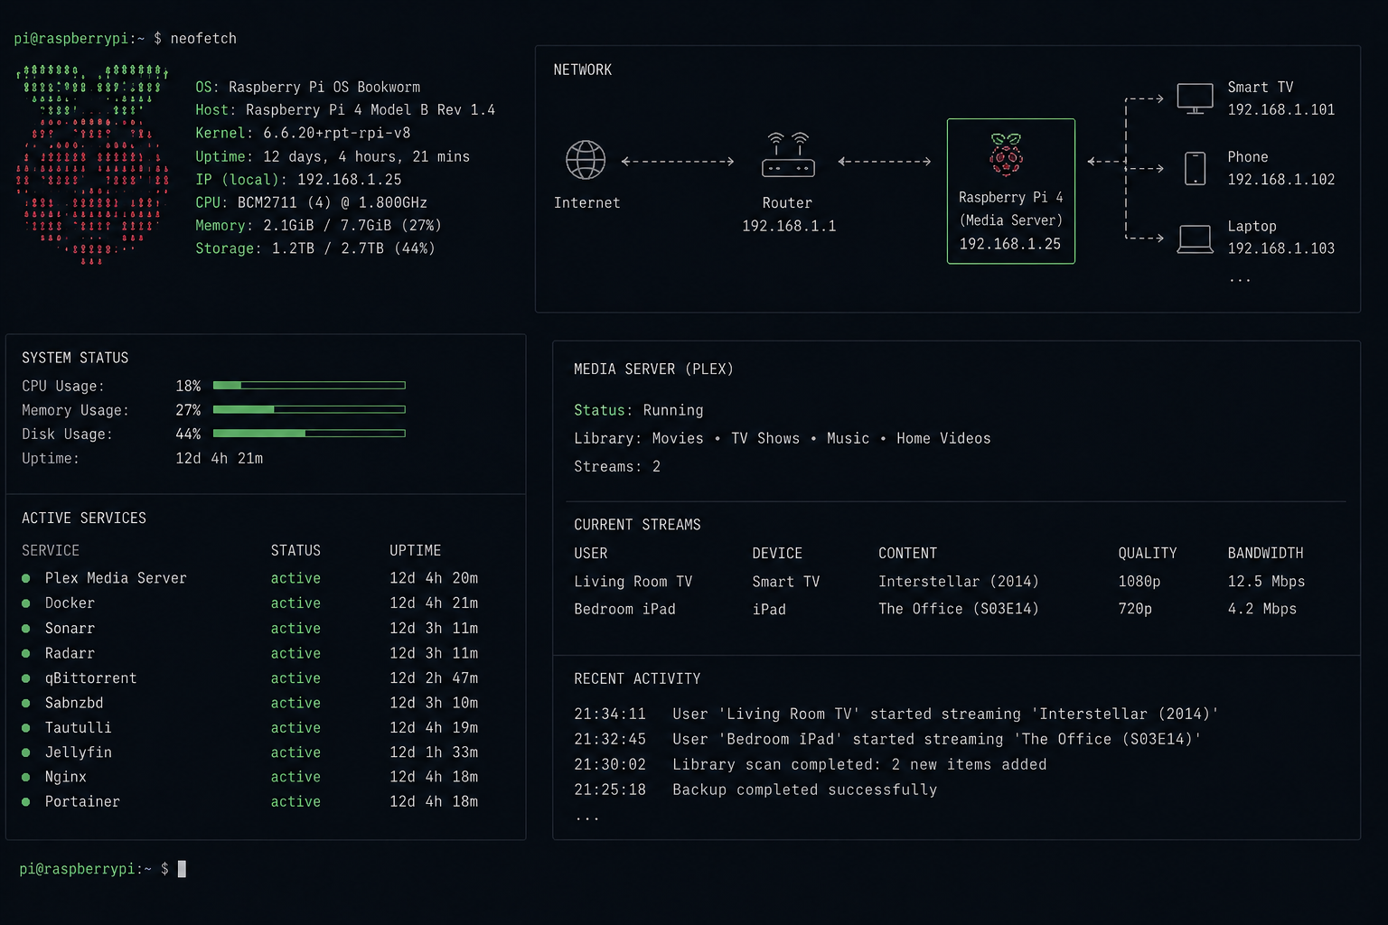The image size is (1388, 925).
Task: Select kernel version '6.6.20+rpt-rpi-v8'
Action: (x=336, y=134)
